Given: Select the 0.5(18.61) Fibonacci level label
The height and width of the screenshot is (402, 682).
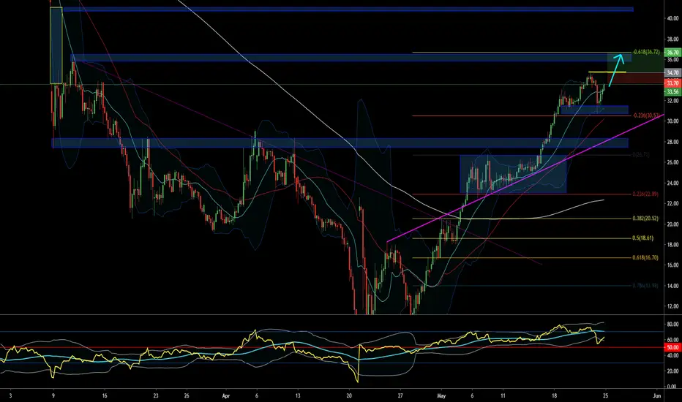Looking at the screenshot, I should pos(644,238).
